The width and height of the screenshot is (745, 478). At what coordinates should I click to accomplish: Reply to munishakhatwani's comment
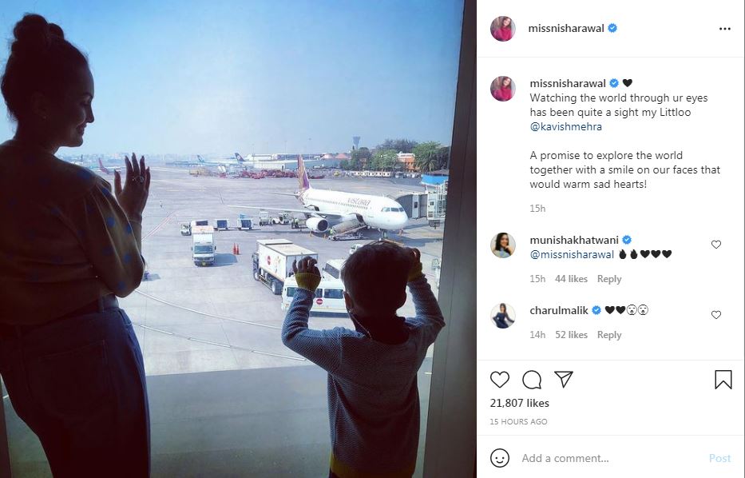[609, 279]
